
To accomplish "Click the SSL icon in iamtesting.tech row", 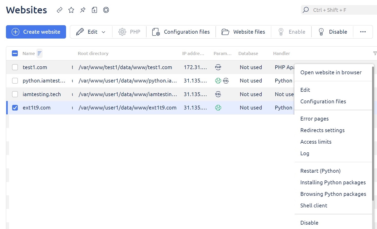I will pos(218,94).
